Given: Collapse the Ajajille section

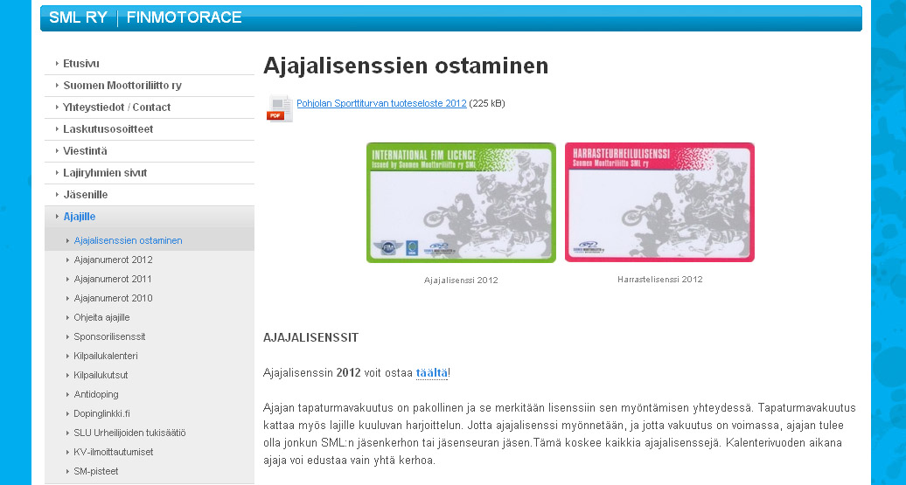Looking at the screenshot, I should click(80, 217).
